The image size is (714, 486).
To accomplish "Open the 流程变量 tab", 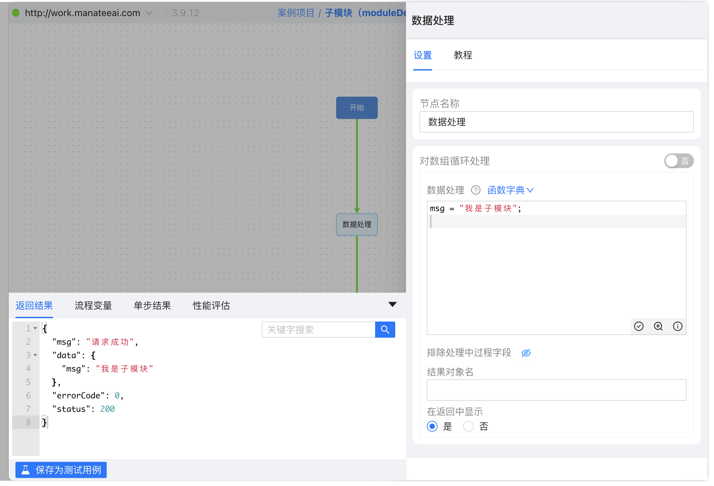I will coord(93,305).
